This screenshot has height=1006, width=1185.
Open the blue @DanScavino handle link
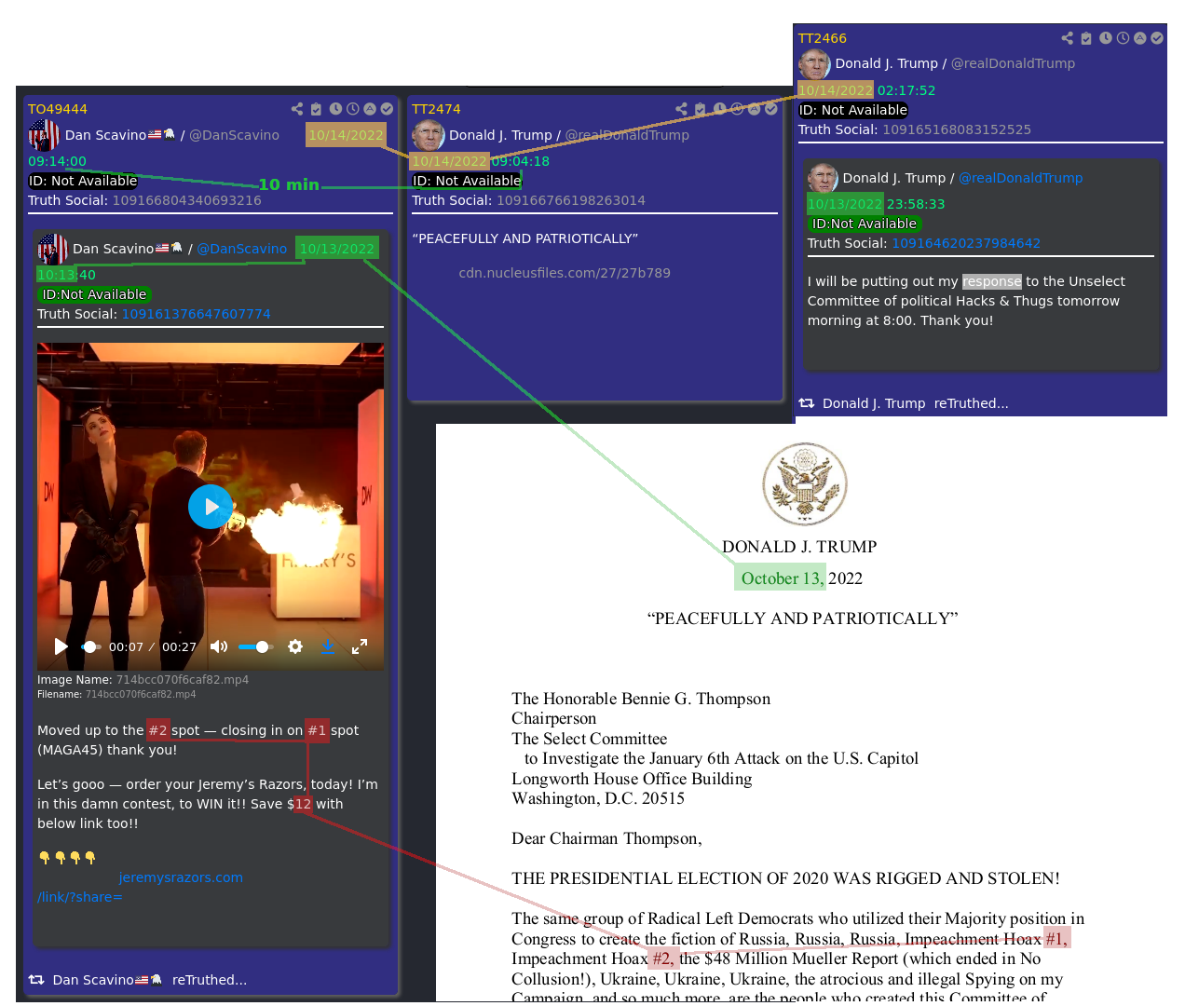tap(242, 249)
